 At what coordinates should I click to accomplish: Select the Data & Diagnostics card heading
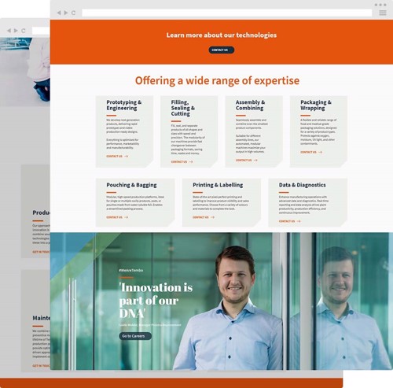tap(302, 185)
